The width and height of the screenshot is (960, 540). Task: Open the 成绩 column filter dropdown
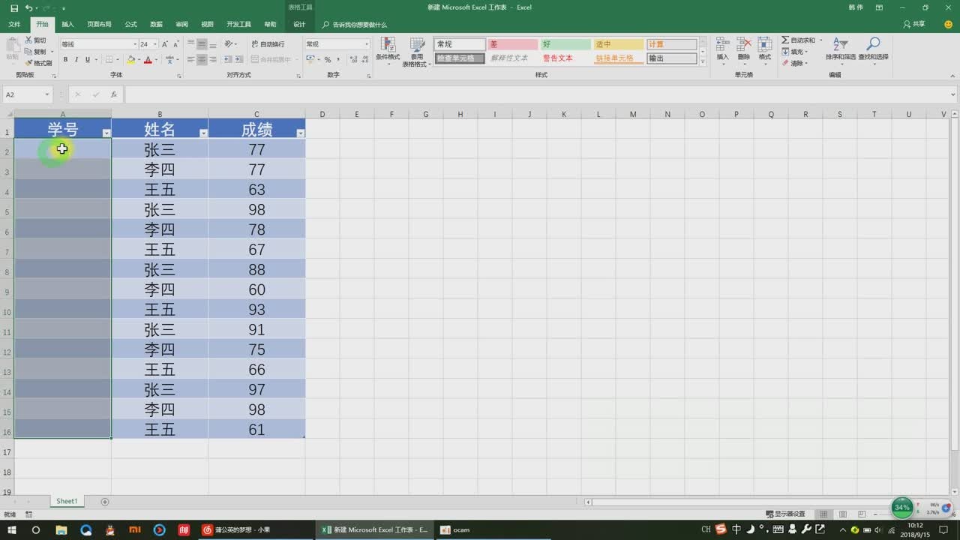(300, 133)
